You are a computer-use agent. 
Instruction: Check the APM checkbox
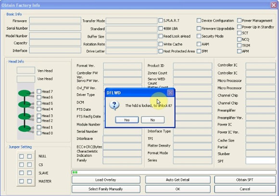pos(240,52)
